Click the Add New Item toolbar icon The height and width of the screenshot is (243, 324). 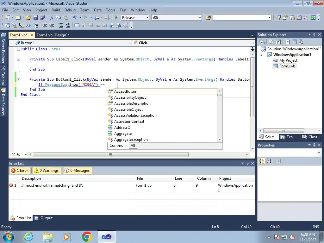tap(18, 18)
